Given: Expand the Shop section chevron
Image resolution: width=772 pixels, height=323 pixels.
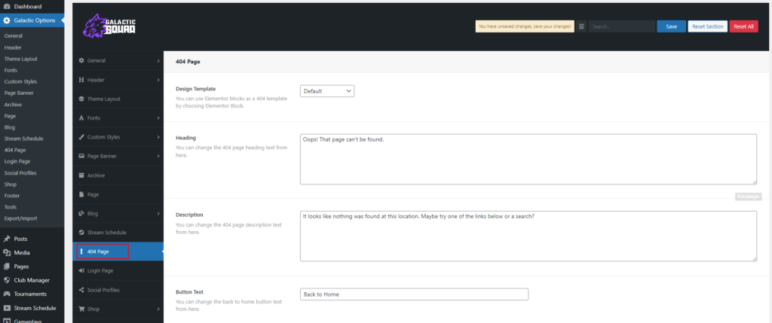Looking at the screenshot, I should point(158,309).
